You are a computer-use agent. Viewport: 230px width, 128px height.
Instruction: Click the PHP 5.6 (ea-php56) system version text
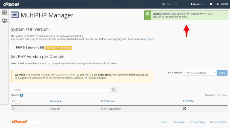[30, 47]
